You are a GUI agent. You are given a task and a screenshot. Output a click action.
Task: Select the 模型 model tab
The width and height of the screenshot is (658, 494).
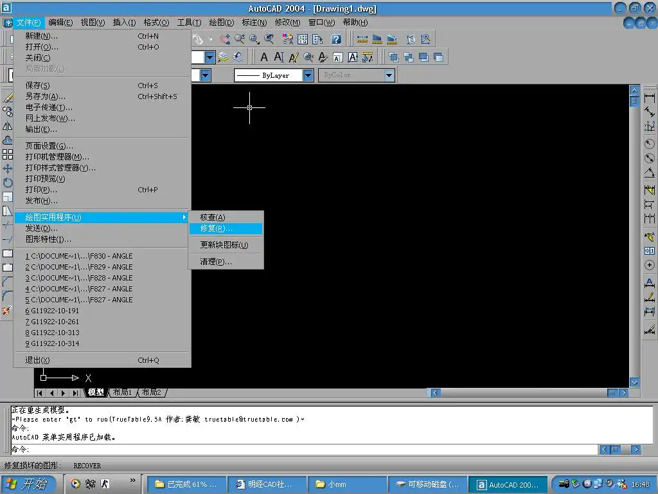click(x=96, y=392)
